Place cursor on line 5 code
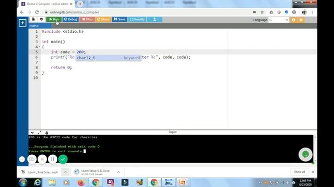 click(x=68, y=52)
